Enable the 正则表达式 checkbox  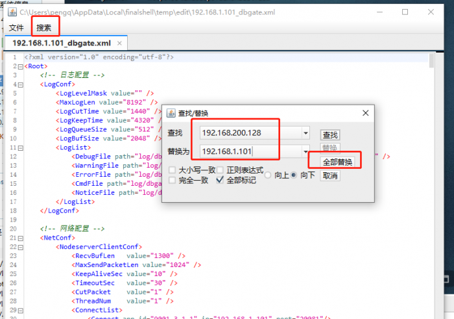point(220,170)
